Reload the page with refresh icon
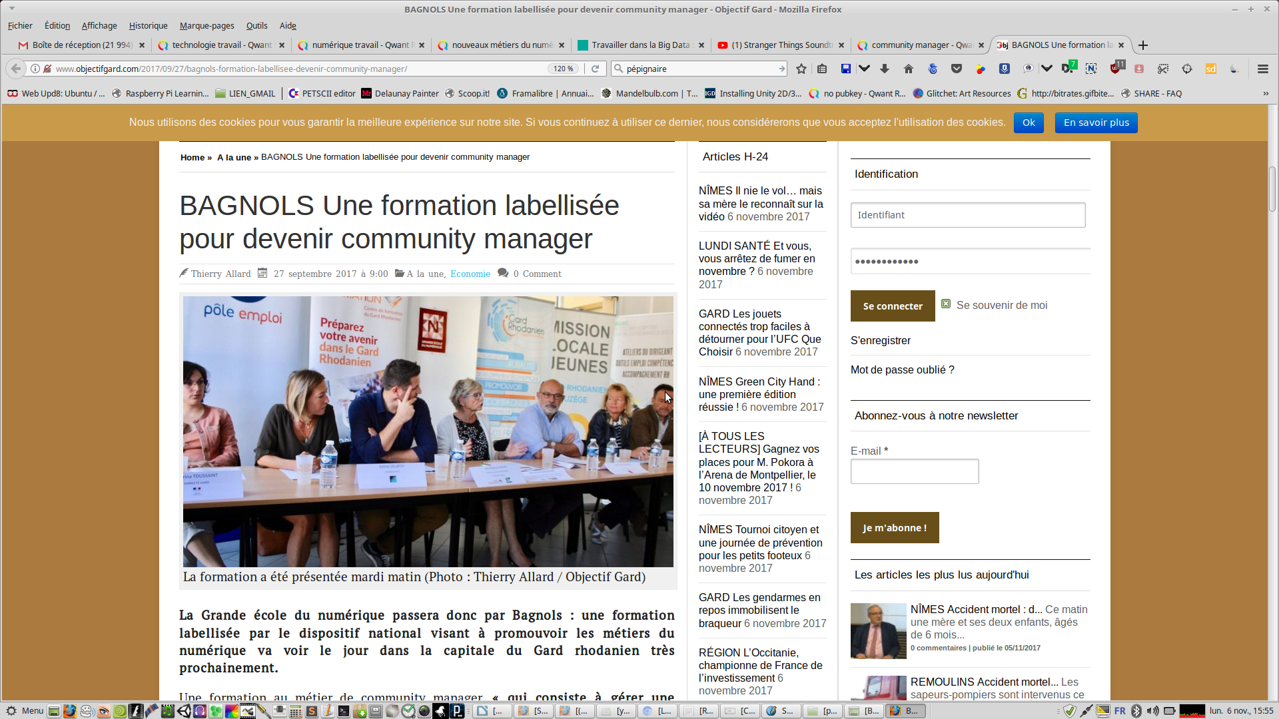This screenshot has height=719, width=1279. tap(596, 69)
